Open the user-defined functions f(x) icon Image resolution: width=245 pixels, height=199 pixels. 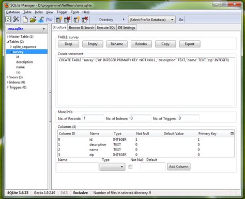49,20
